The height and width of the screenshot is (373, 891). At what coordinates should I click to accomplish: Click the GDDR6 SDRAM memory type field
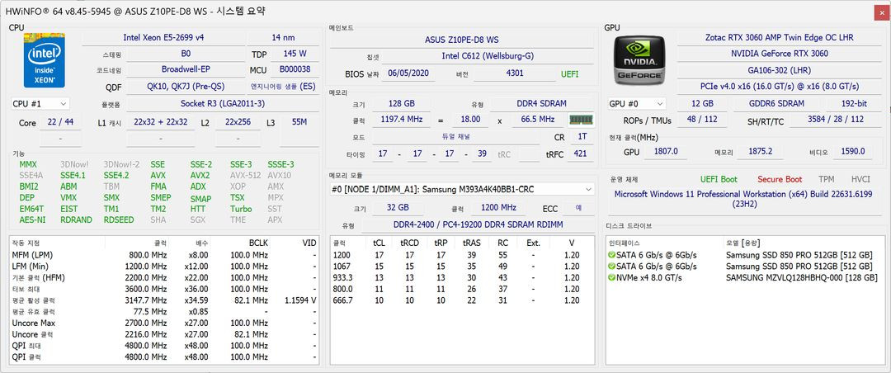coord(775,103)
